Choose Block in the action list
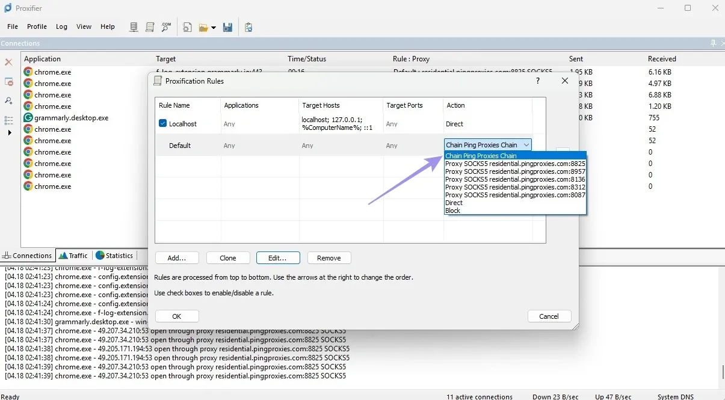 tap(515, 211)
